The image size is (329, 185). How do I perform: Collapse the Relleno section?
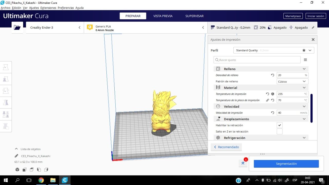pyautogui.click(x=261, y=69)
